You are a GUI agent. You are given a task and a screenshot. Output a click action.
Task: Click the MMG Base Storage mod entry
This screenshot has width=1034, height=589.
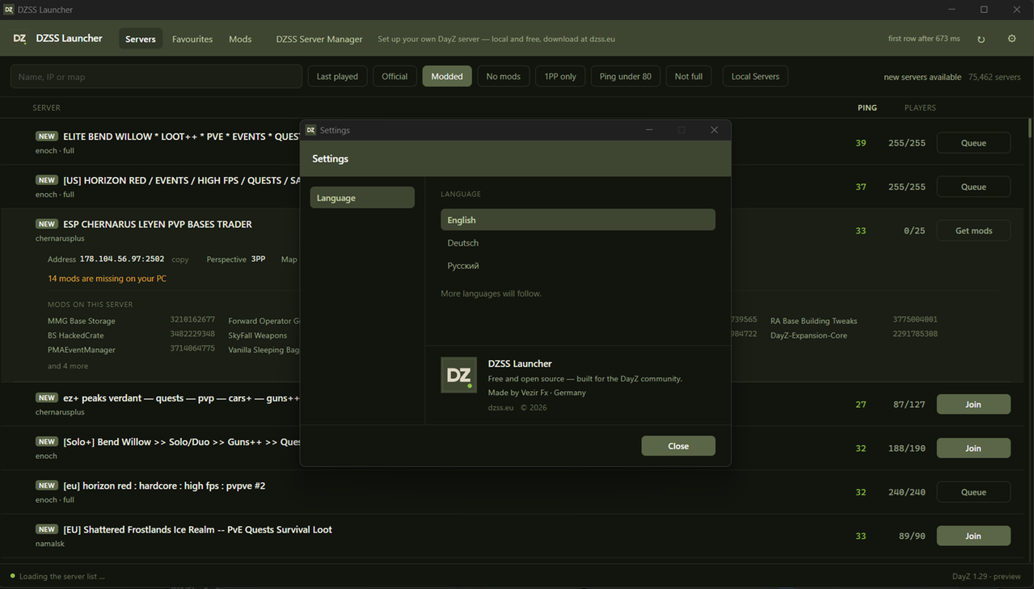82,321
